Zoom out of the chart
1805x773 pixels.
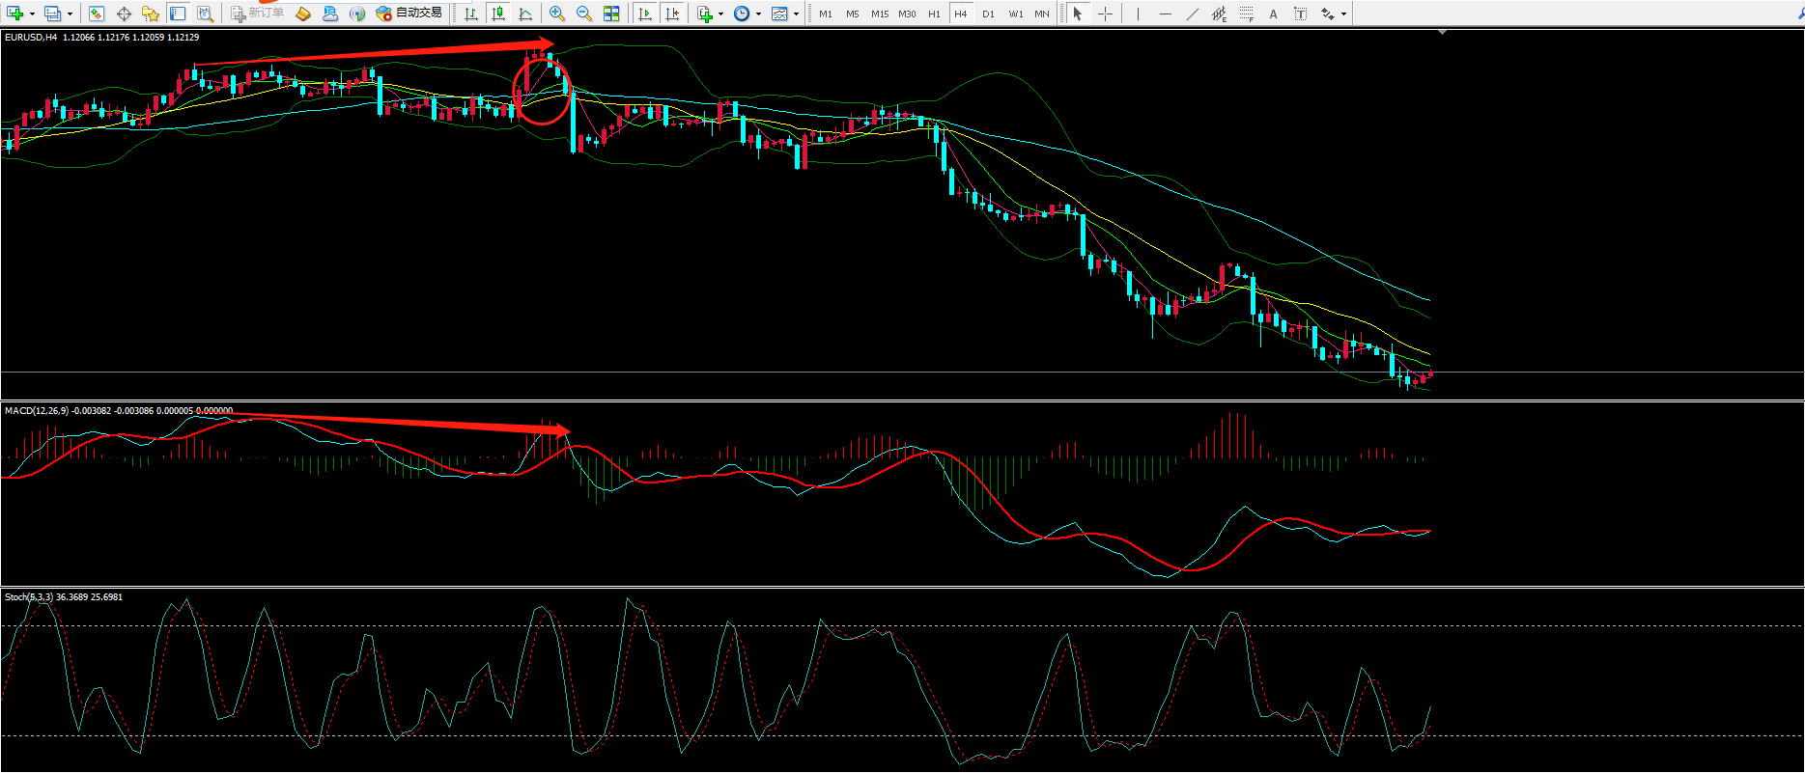(x=583, y=14)
